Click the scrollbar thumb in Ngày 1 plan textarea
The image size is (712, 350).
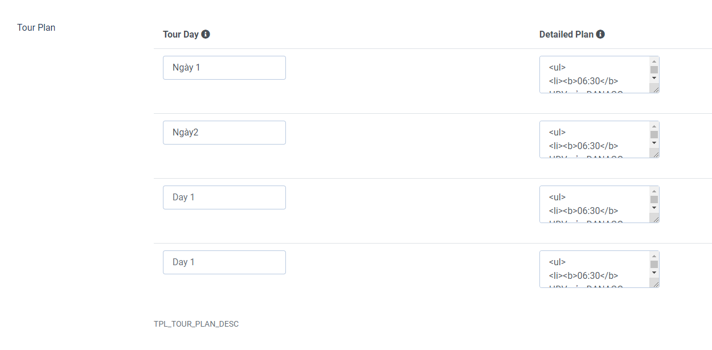pos(654,70)
